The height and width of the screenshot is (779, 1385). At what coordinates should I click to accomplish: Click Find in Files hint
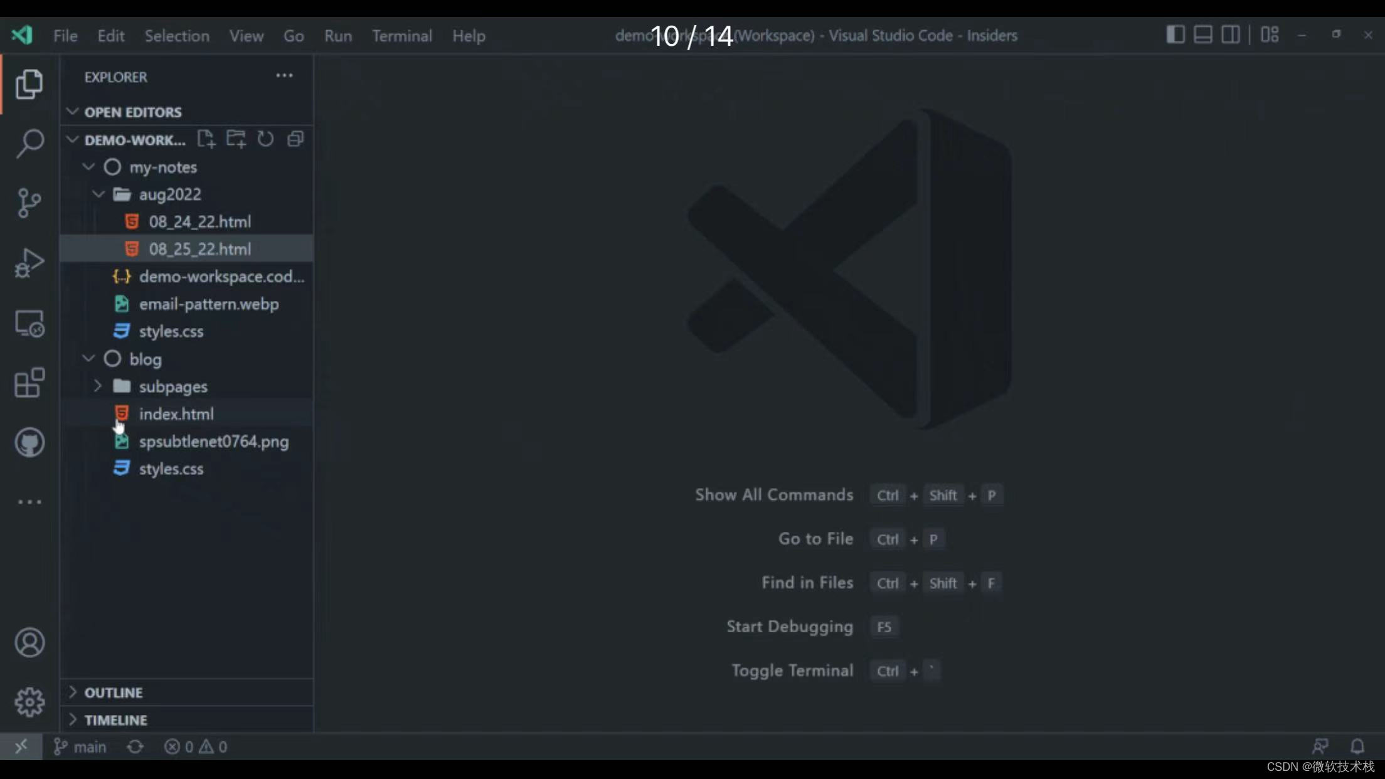coord(807,583)
